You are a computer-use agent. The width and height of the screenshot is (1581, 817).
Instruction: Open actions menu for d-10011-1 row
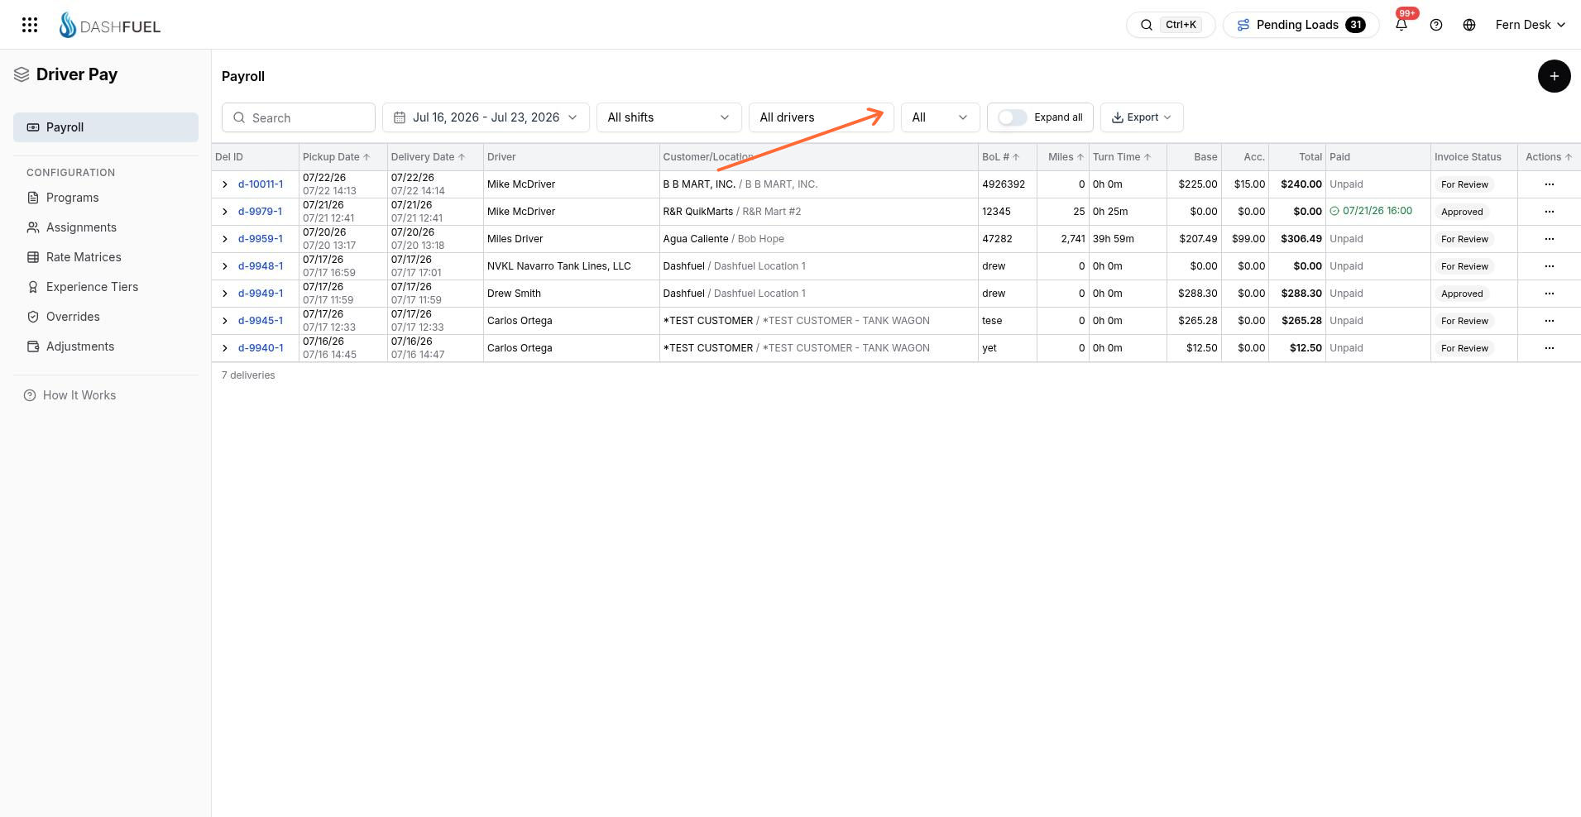click(x=1549, y=184)
